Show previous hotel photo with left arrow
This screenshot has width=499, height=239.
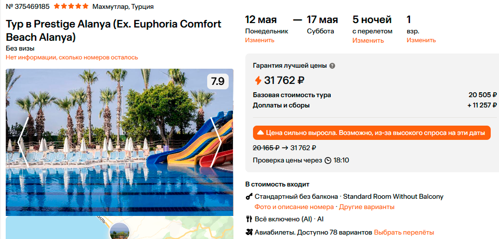click(x=23, y=142)
